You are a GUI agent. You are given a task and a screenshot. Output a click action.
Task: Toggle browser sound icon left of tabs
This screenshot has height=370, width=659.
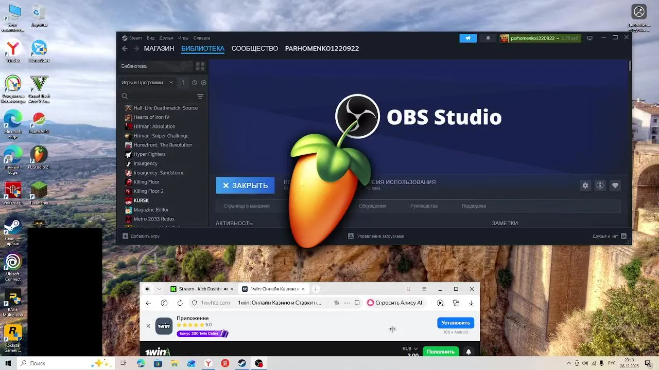[x=148, y=289]
